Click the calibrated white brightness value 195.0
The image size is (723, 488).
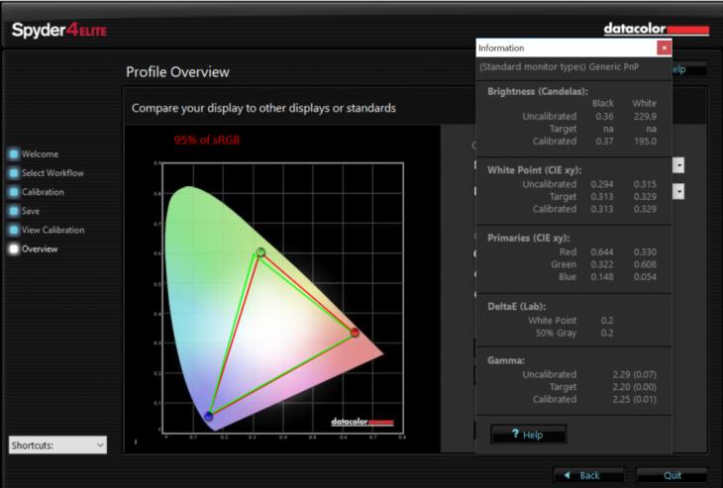click(645, 141)
